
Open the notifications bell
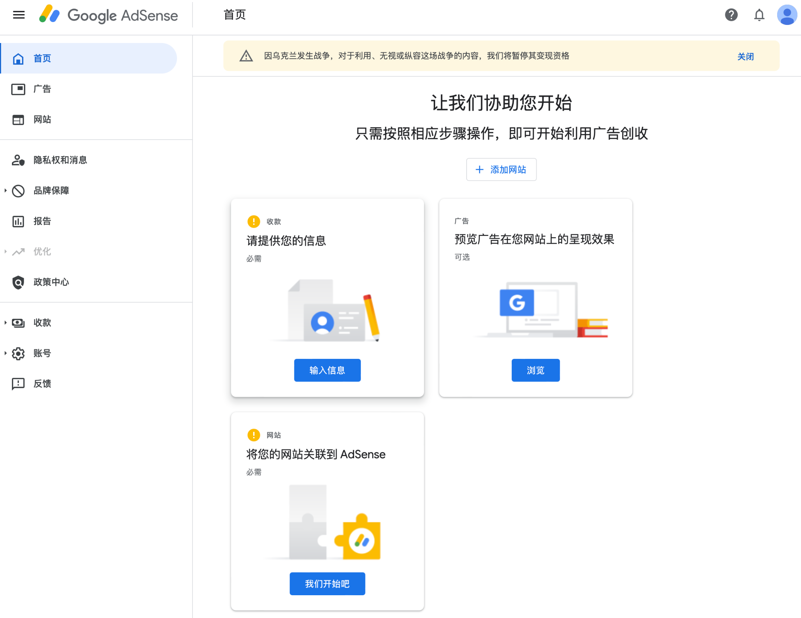(x=759, y=15)
